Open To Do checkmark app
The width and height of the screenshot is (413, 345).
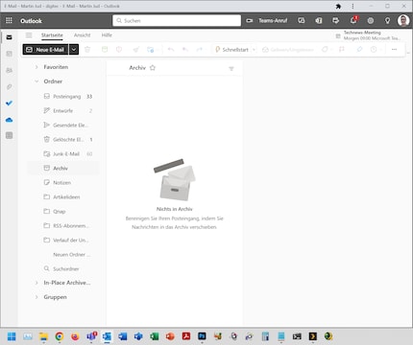click(9, 103)
